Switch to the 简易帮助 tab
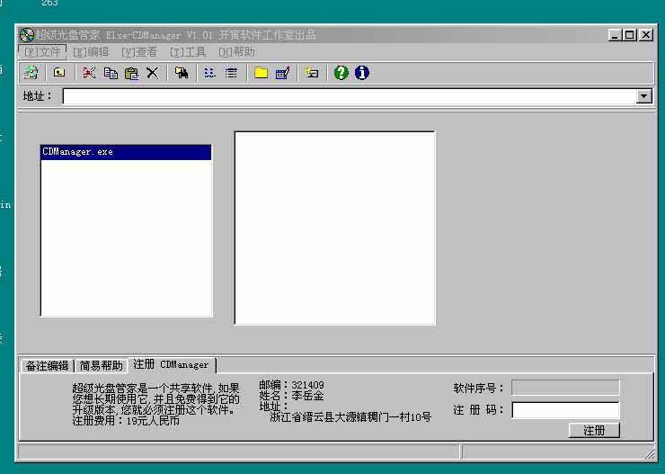The height and width of the screenshot is (474, 665). pos(101,366)
